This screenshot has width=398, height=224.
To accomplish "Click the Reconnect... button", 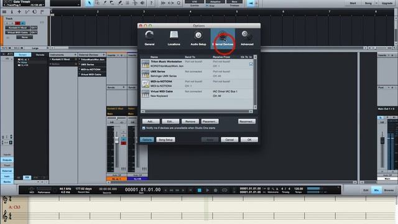I will pos(247,121).
